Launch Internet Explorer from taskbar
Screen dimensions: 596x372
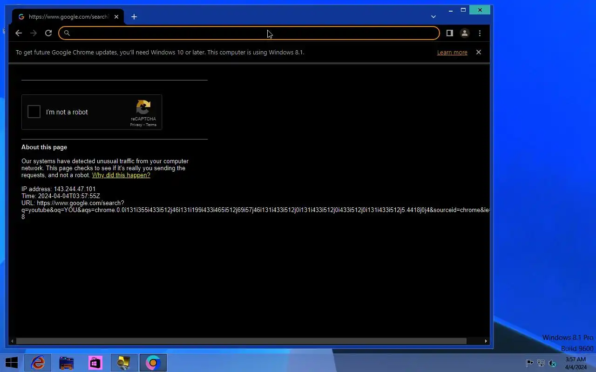tap(38, 363)
